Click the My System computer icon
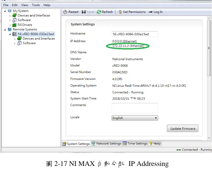 (x=9, y=11)
